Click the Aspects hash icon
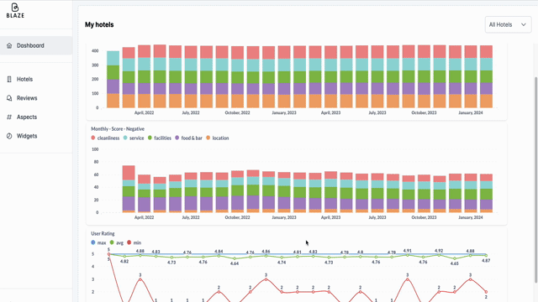538x302 pixels. (x=9, y=117)
